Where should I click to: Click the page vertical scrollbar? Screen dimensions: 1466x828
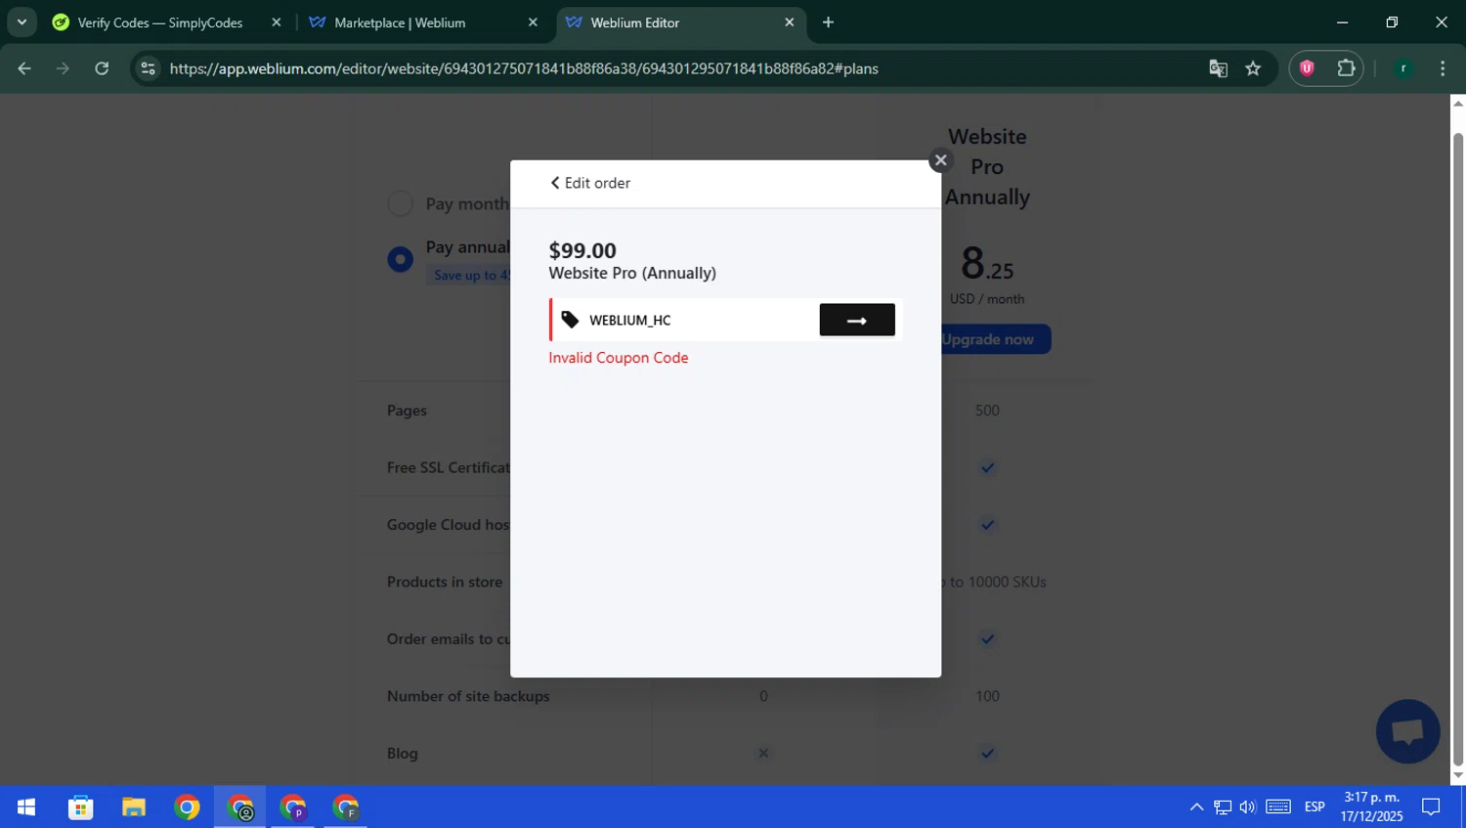pos(1458,450)
